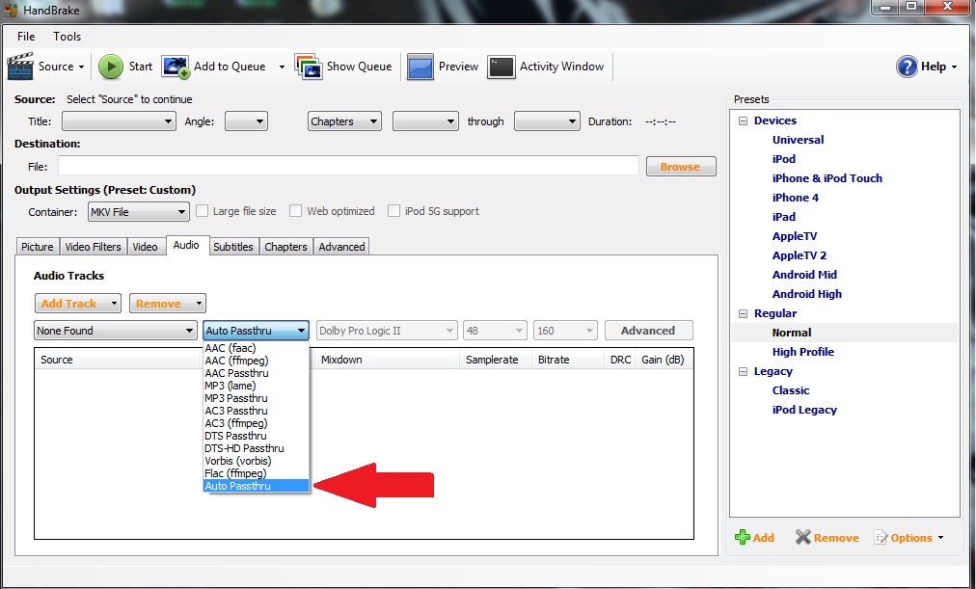Image resolution: width=976 pixels, height=589 pixels.
Task: Open the Angle dropdown
Action: (x=247, y=121)
